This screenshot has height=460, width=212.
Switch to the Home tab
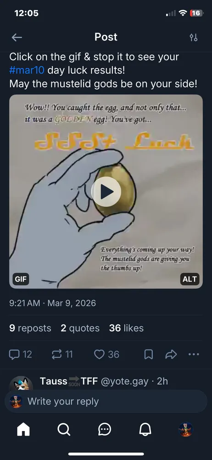pos(23,430)
